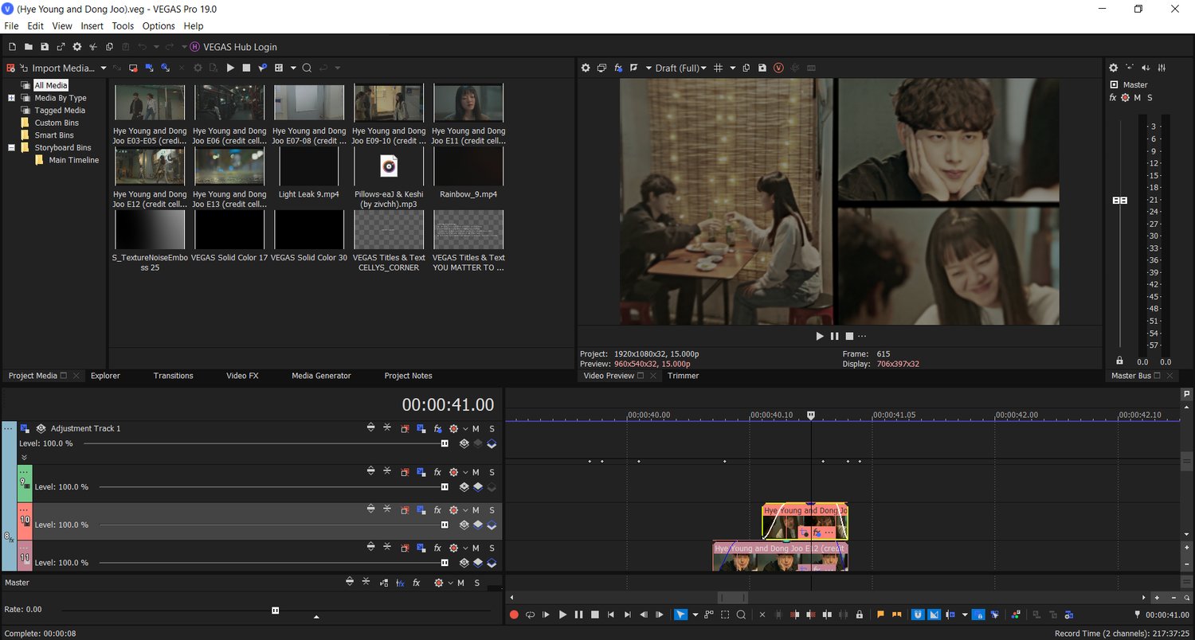Adjust the Master bus volume fader
The height and width of the screenshot is (640, 1195).
(x=1119, y=201)
